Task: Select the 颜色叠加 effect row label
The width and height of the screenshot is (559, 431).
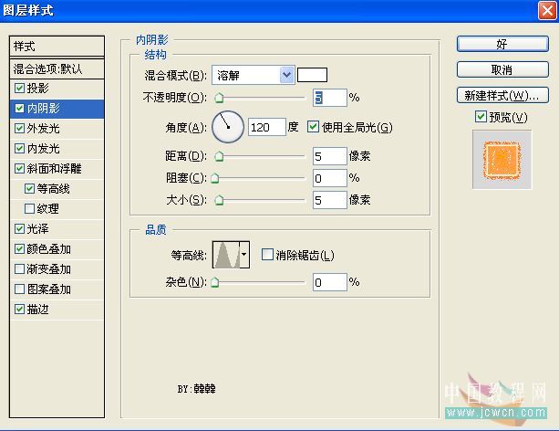Action: (49, 249)
